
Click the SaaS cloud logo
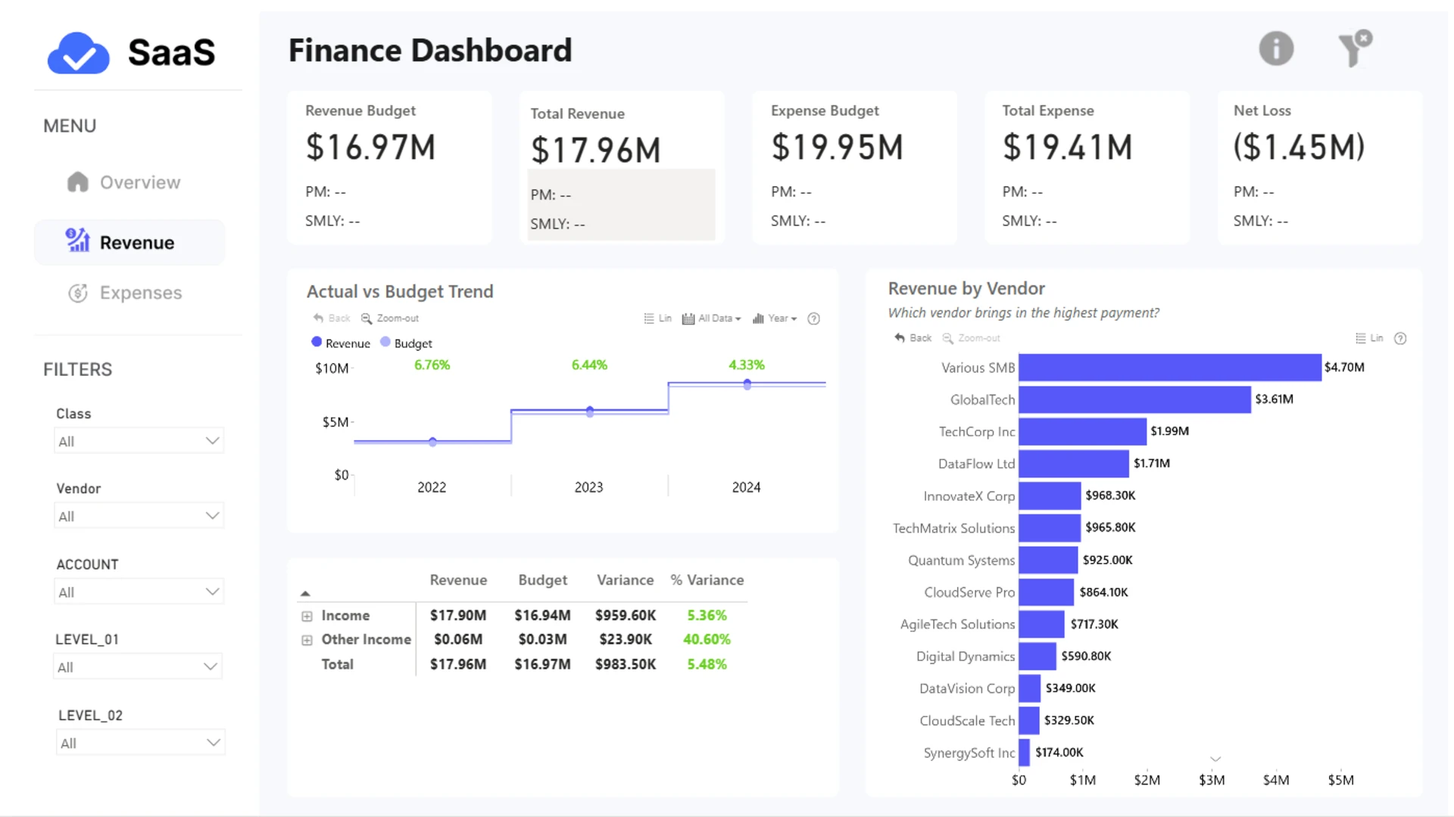[x=79, y=53]
